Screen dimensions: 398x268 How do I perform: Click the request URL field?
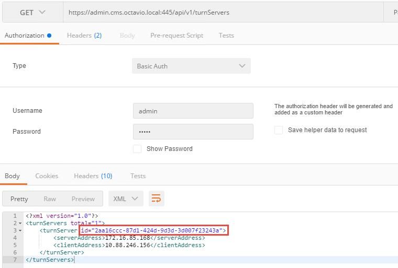click(223, 13)
